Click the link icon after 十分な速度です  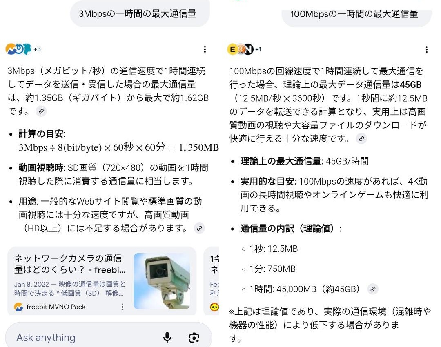coord(361,139)
